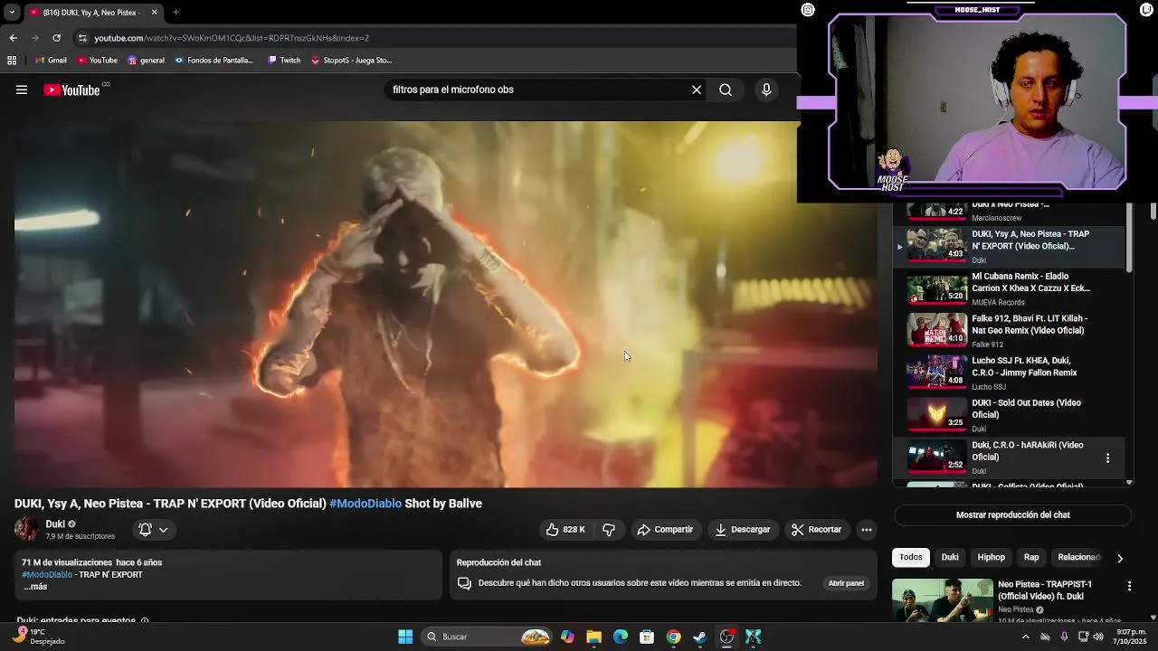Select the Hiphop filter chip

pyautogui.click(x=991, y=558)
